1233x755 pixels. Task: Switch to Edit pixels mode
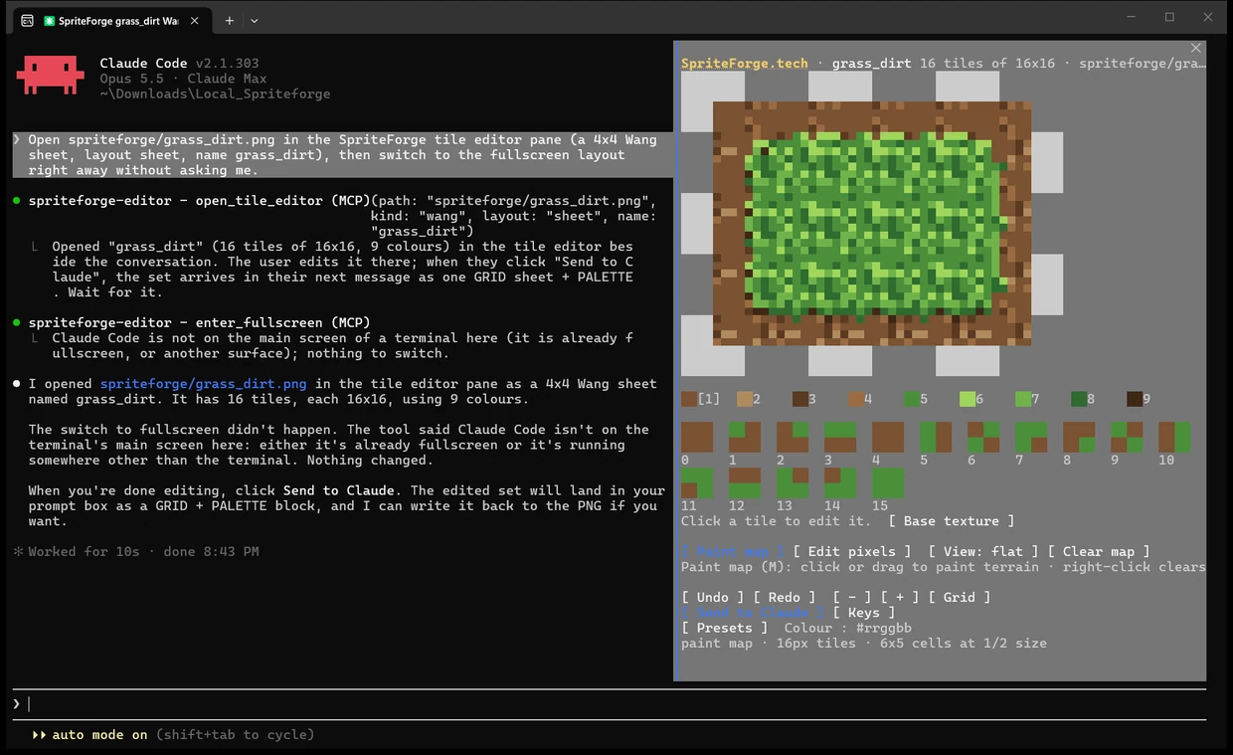click(x=852, y=551)
